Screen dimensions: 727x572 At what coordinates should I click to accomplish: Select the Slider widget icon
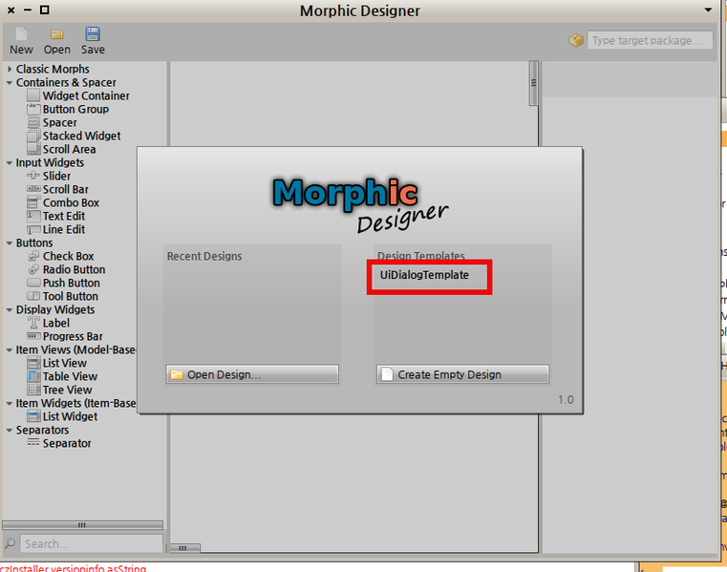33,176
